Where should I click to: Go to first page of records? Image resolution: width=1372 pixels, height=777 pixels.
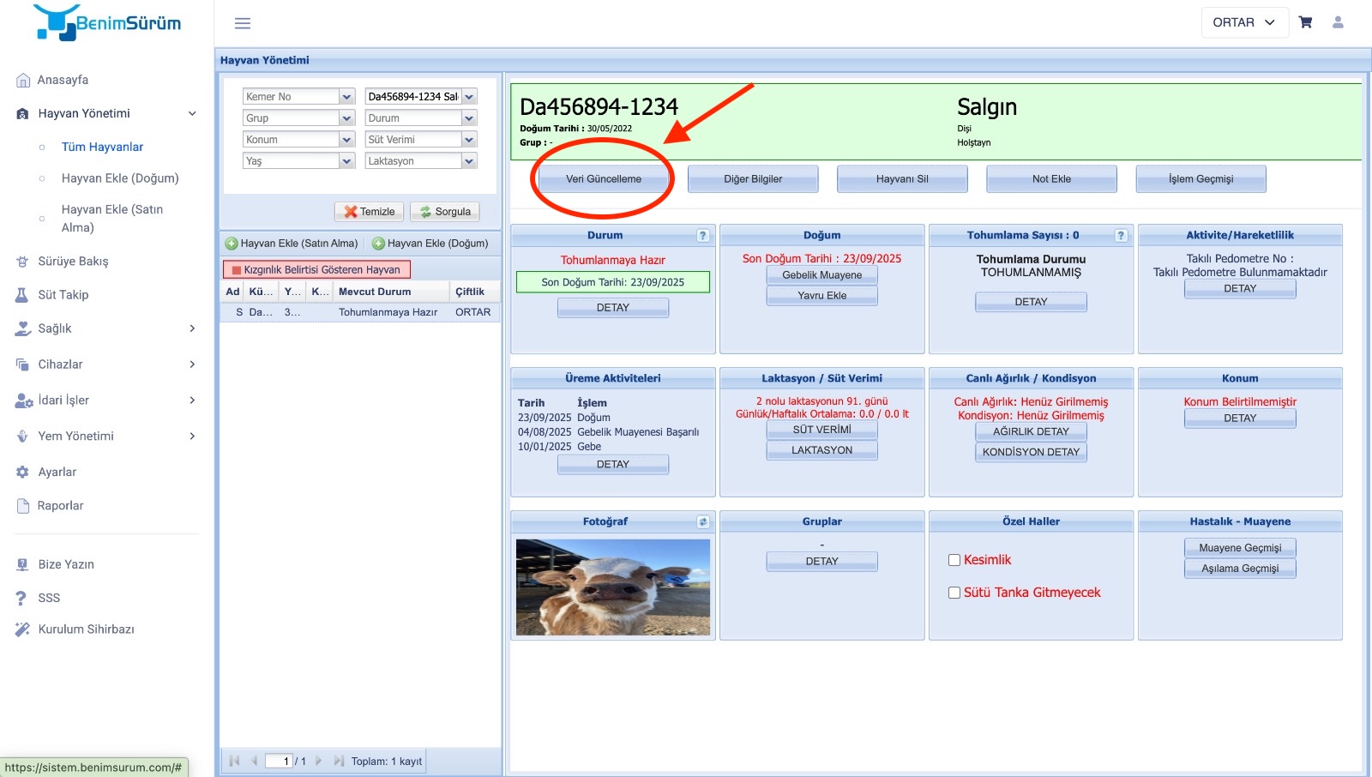pyautogui.click(x=234, y=761)
